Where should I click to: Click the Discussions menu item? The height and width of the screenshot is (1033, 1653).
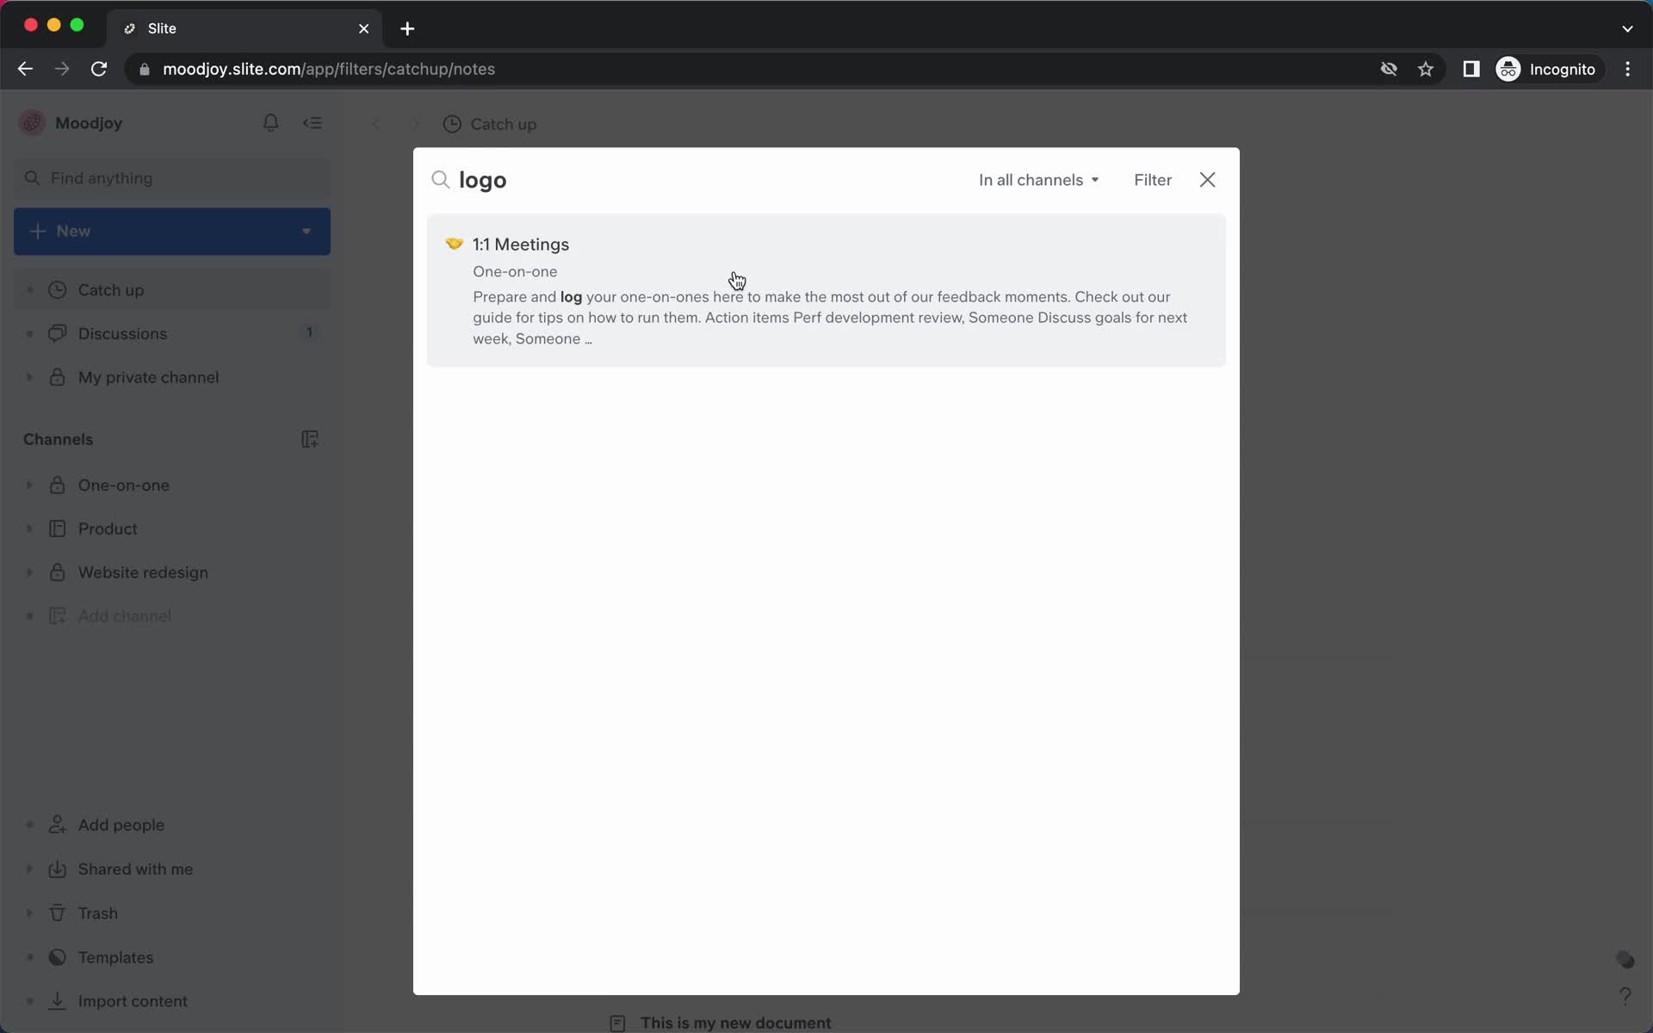pyautogui.click(x=121, y=333)
